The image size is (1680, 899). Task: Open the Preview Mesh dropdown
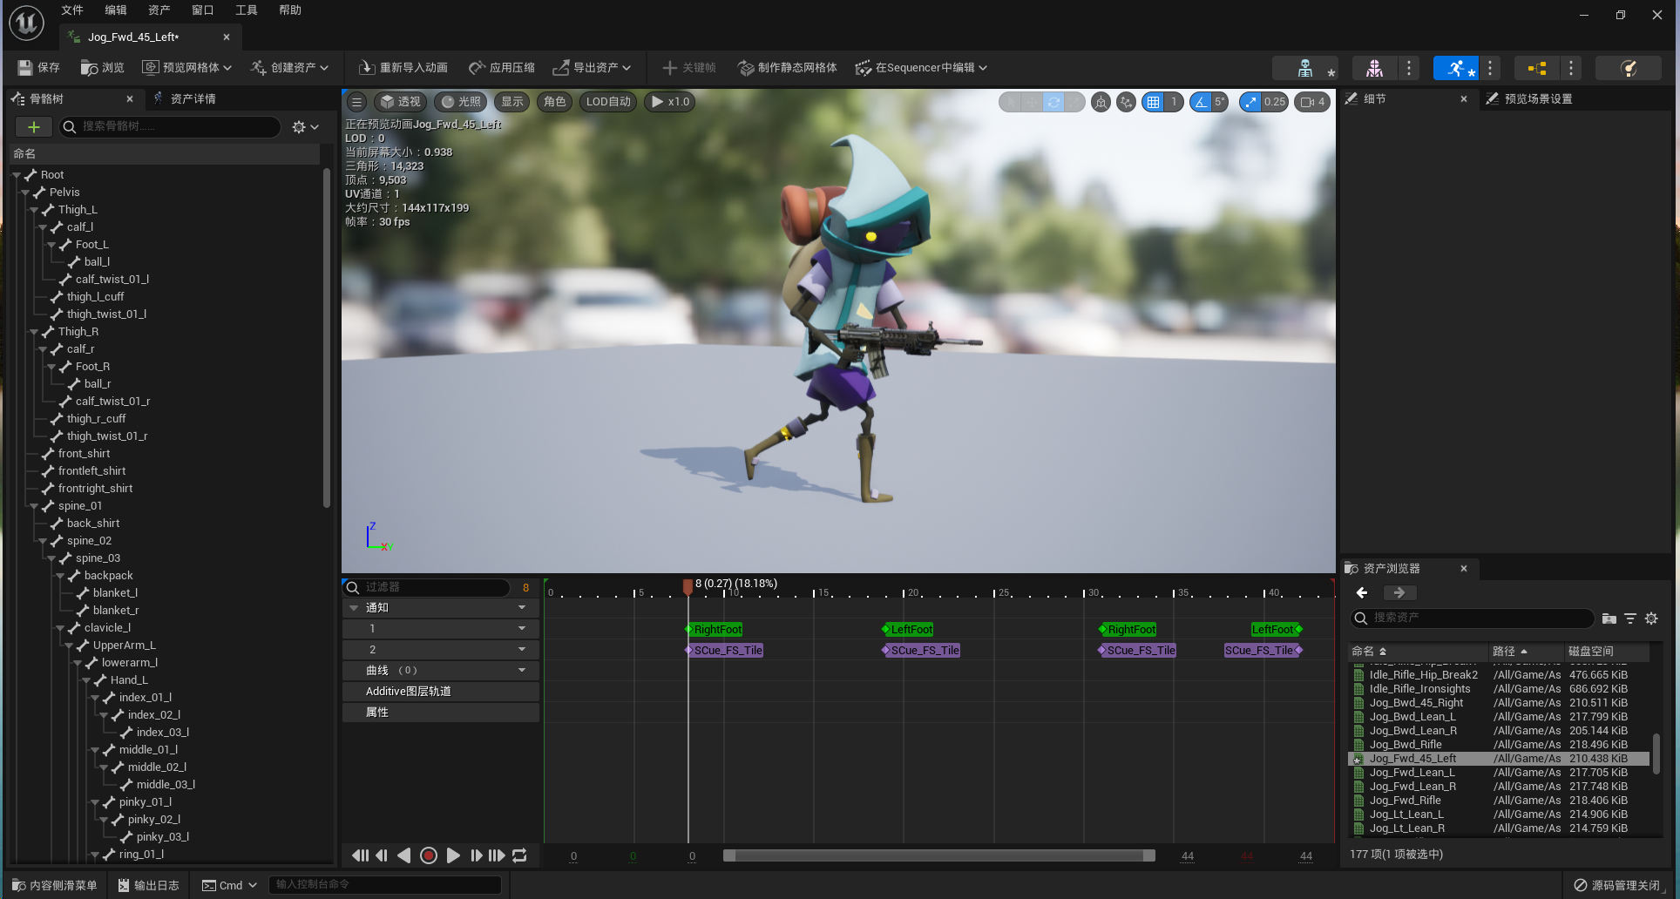[x=187, y=67]
